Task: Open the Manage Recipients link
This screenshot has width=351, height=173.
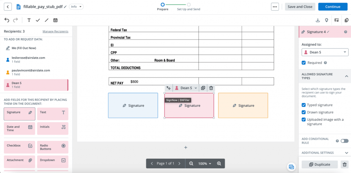Action: click(x=55, y=31)
